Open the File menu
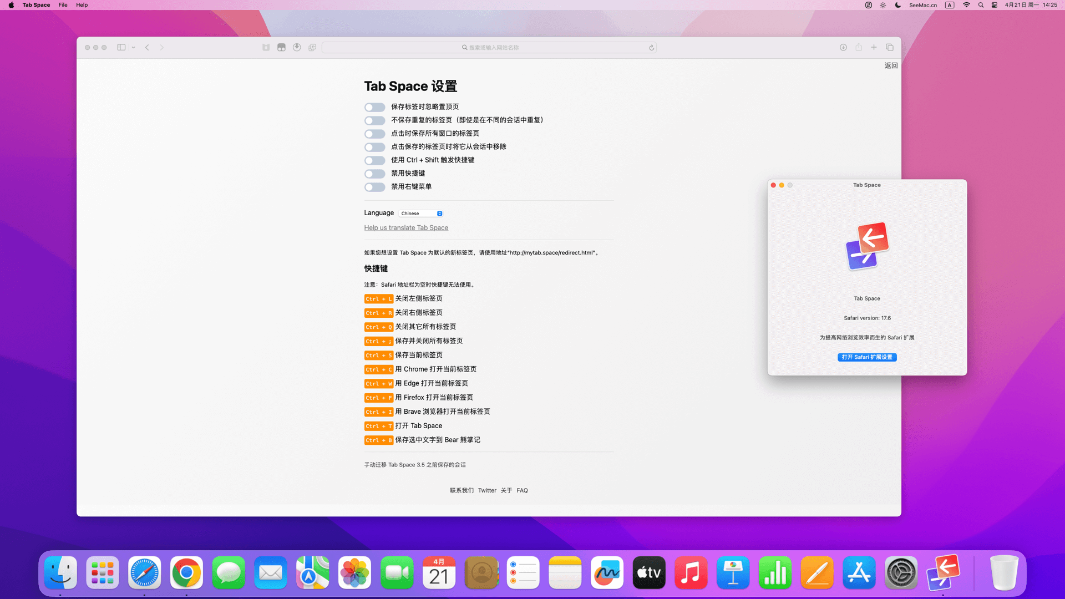 click(63, 5)
